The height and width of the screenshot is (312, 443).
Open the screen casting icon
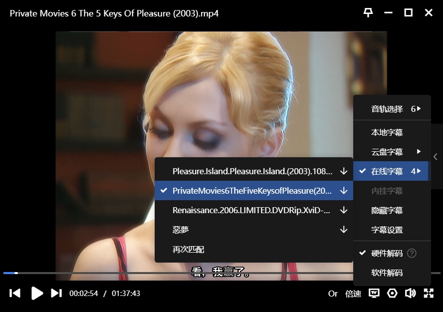pyautogui.click(x=374, y=293)
